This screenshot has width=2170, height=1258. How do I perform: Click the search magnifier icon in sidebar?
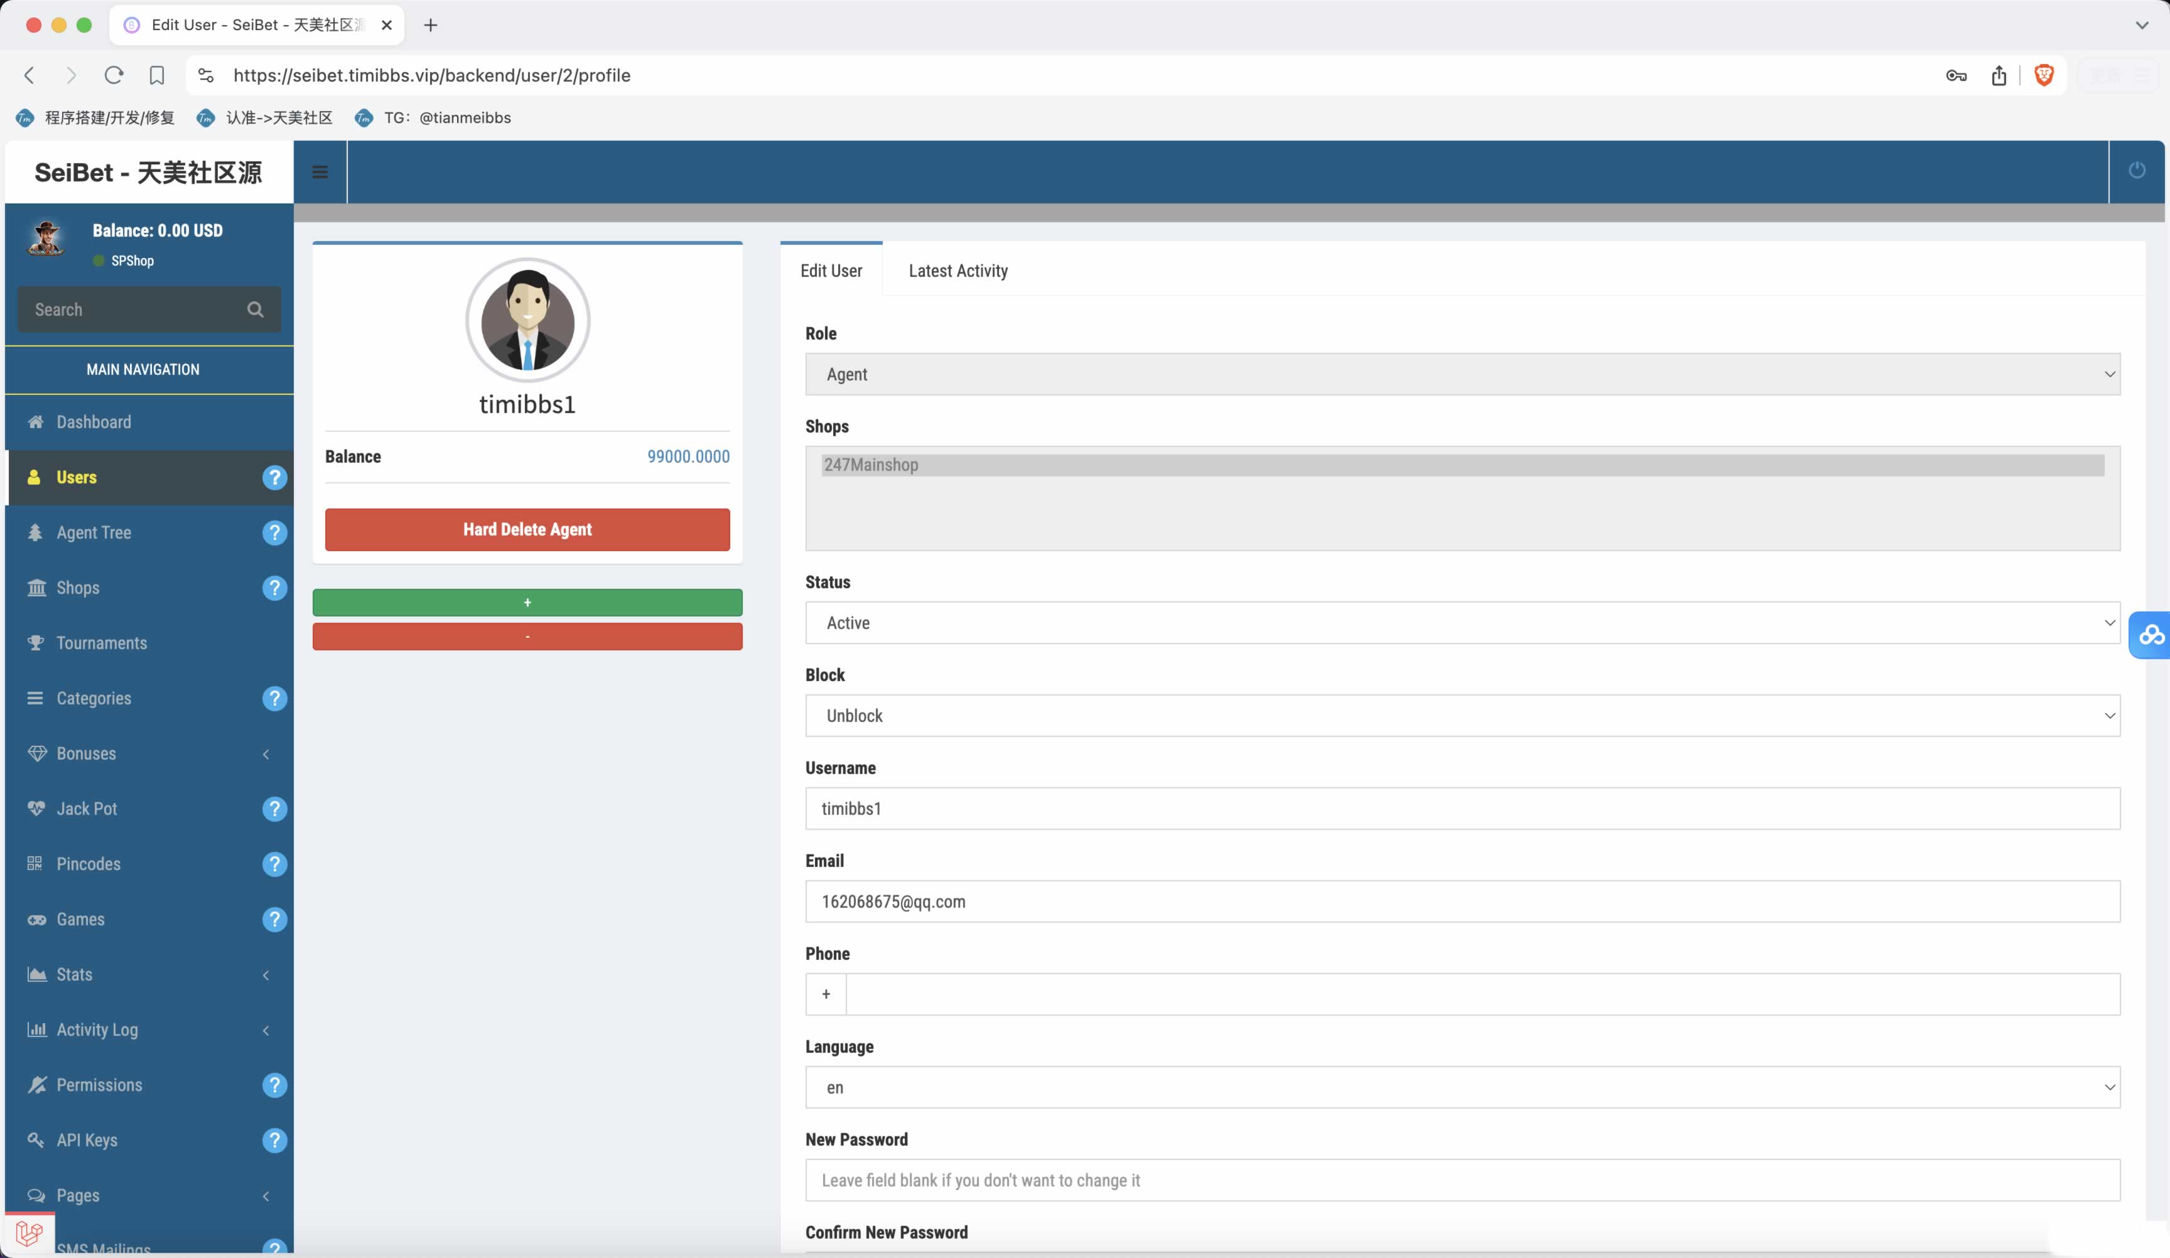coord(255,310)
